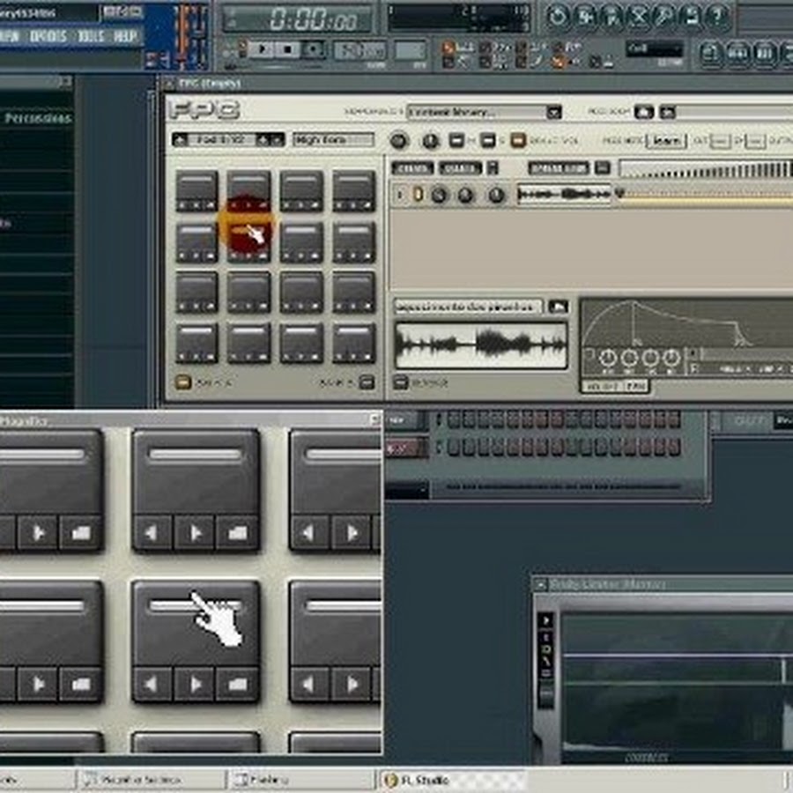Image resolution: width=793 pixels, height=793 pixels.
Task: Click the first round knob beside the pad name
Action: [x=398, y=141]
